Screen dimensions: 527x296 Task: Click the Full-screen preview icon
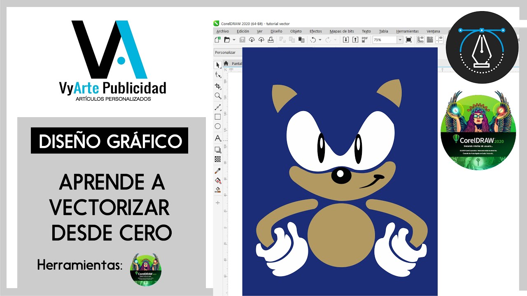tap(409, 39)
